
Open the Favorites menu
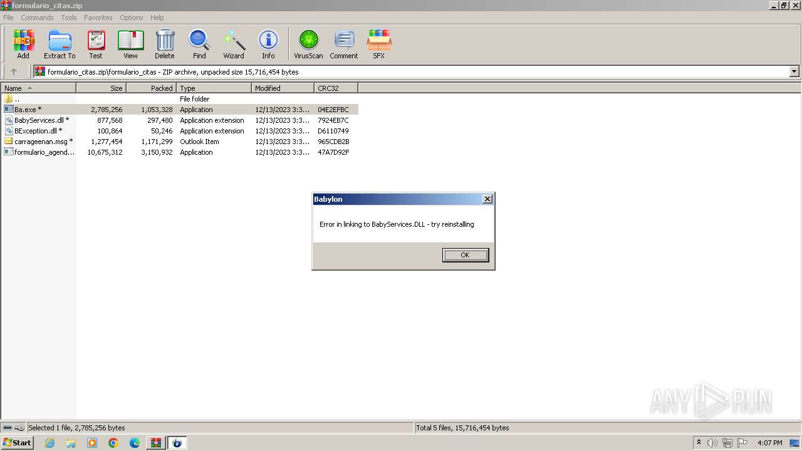[98, 18]
